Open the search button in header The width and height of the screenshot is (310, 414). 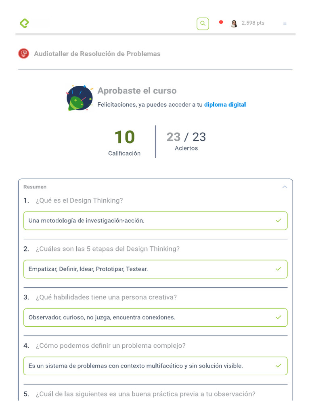[x=203, y=23]
